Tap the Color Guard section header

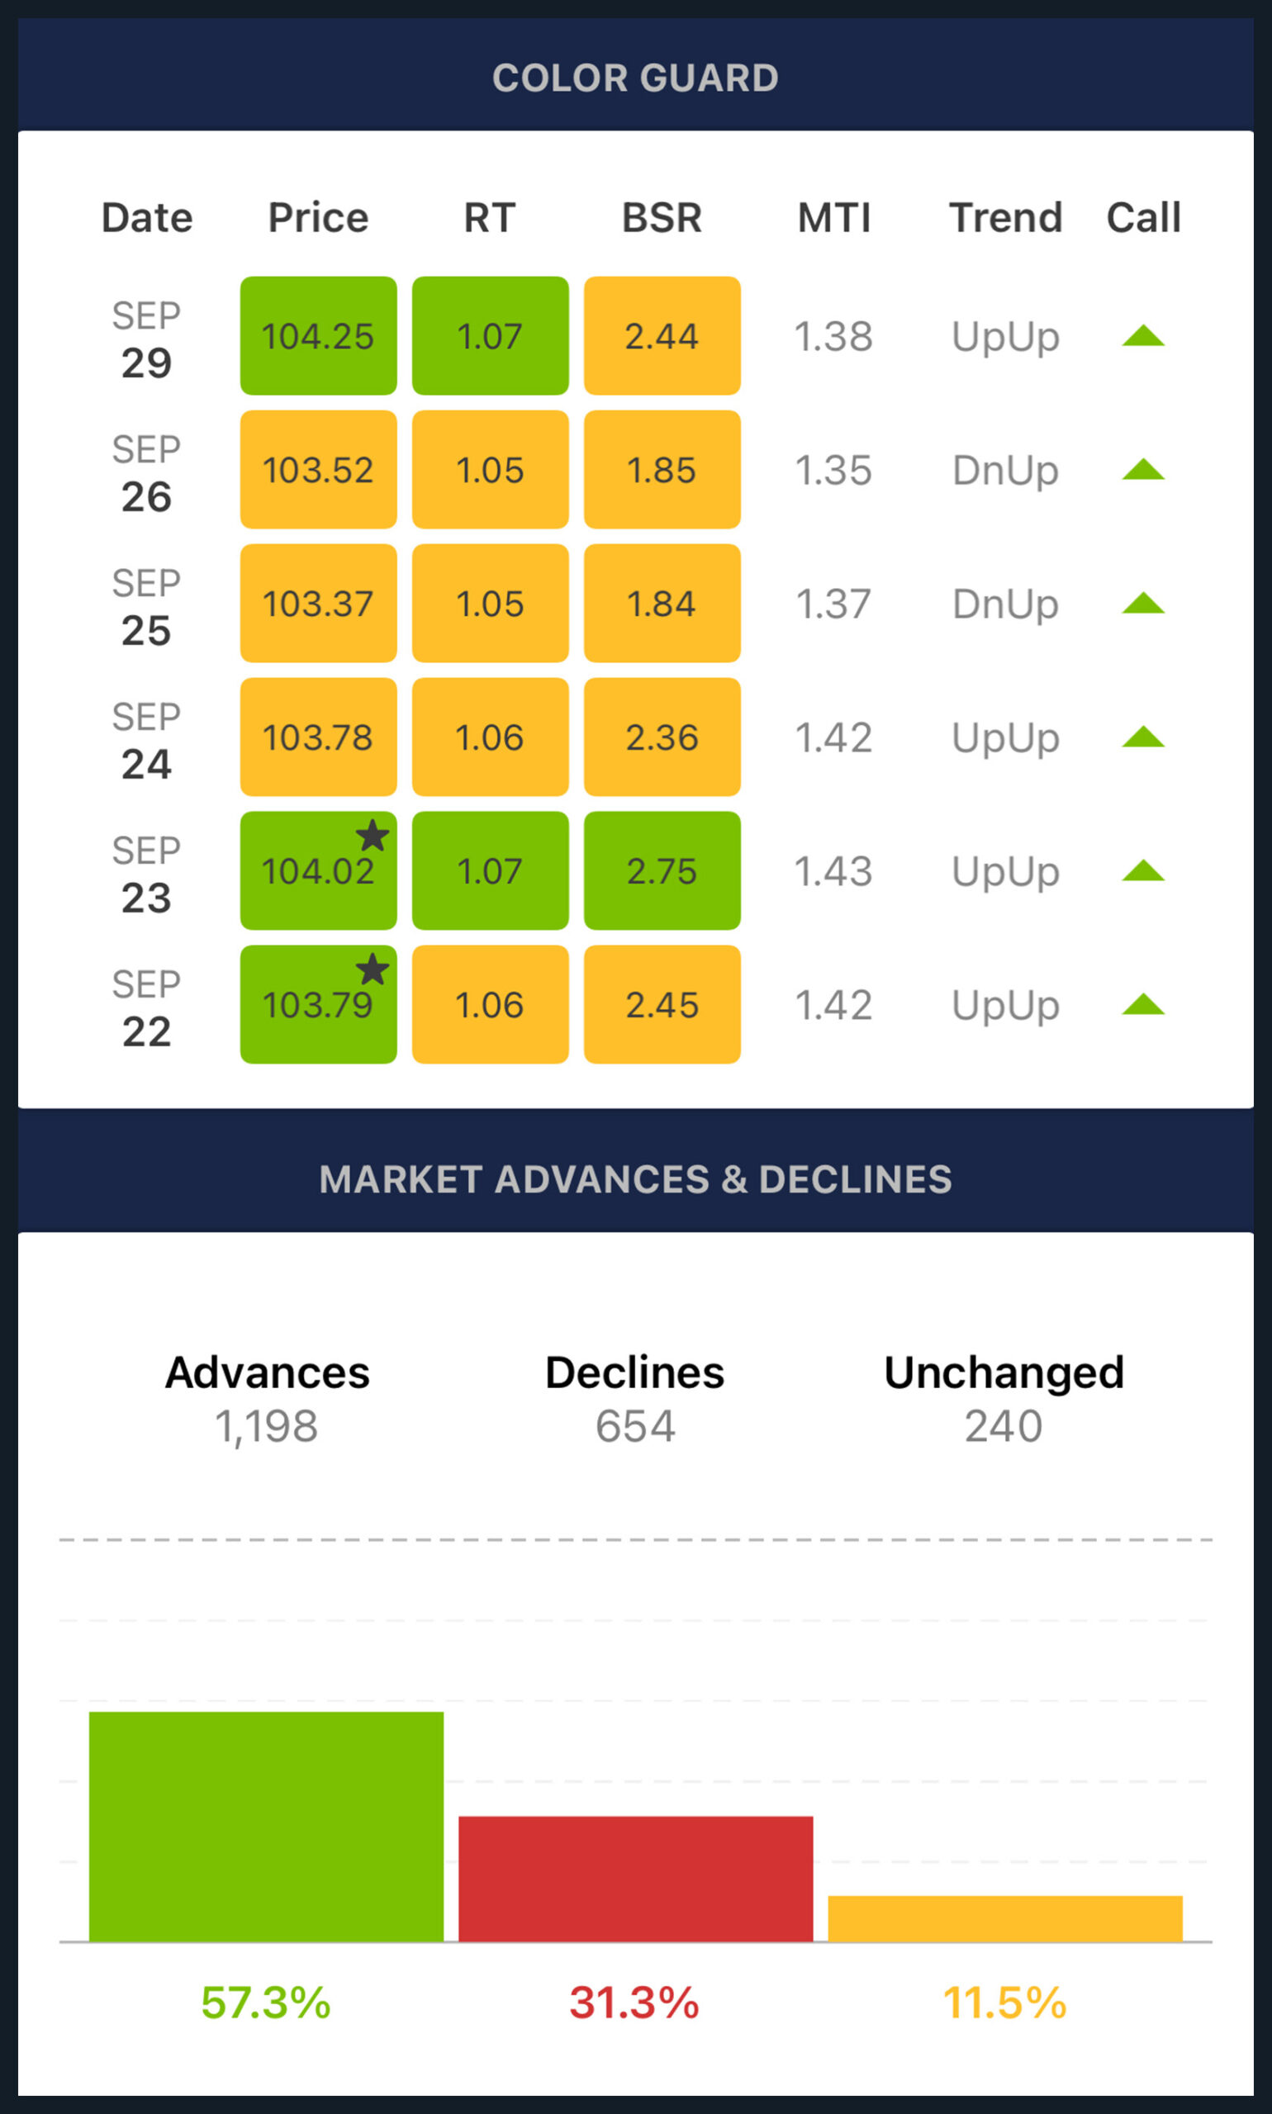pyautogui.click(x=635, y=78)
